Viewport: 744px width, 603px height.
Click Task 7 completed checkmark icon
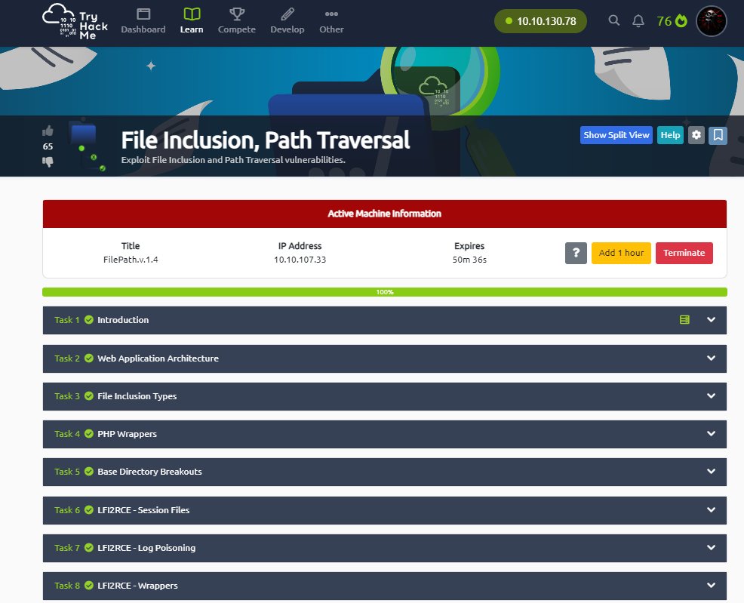click(89, 547)
